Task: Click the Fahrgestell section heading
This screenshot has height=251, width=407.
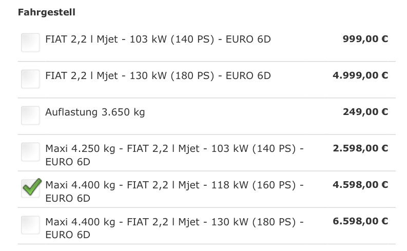Action: (x=47, y=12)
